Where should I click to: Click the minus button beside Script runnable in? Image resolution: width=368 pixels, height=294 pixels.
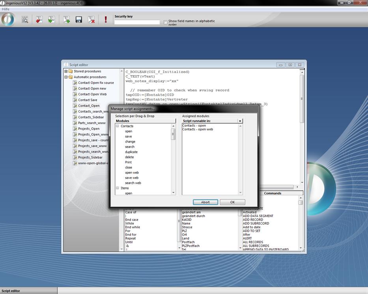click(x=240, y=121)
